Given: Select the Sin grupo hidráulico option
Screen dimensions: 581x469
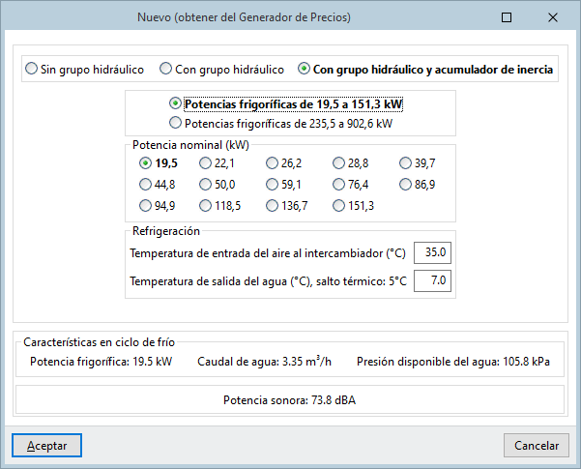Looking at the screenshot, I should 32,69.
